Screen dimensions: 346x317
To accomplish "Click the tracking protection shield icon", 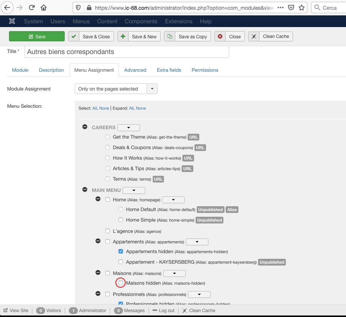I will tap(78, 8).
